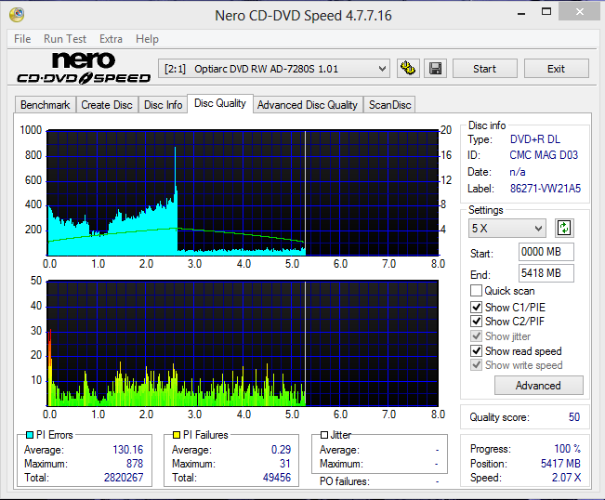Expand the 5 X scan speed dropdown
605x500 pixels.
(507, 228)
